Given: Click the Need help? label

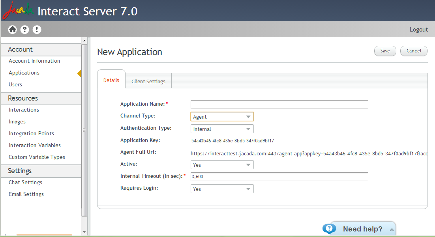Looking at the screenshot, I should (x=363, y=229).
